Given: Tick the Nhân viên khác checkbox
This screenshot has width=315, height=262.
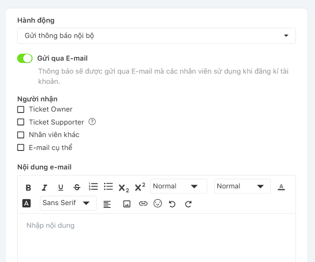Looking at the screenshot, I should coord(20,135).
